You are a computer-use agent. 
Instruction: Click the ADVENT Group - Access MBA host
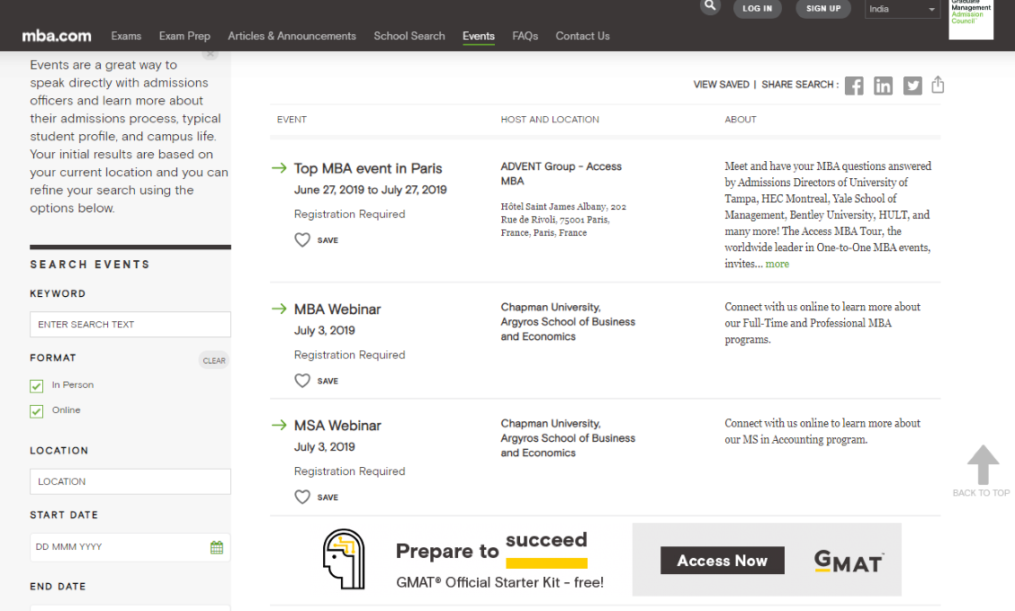(561, 174)
